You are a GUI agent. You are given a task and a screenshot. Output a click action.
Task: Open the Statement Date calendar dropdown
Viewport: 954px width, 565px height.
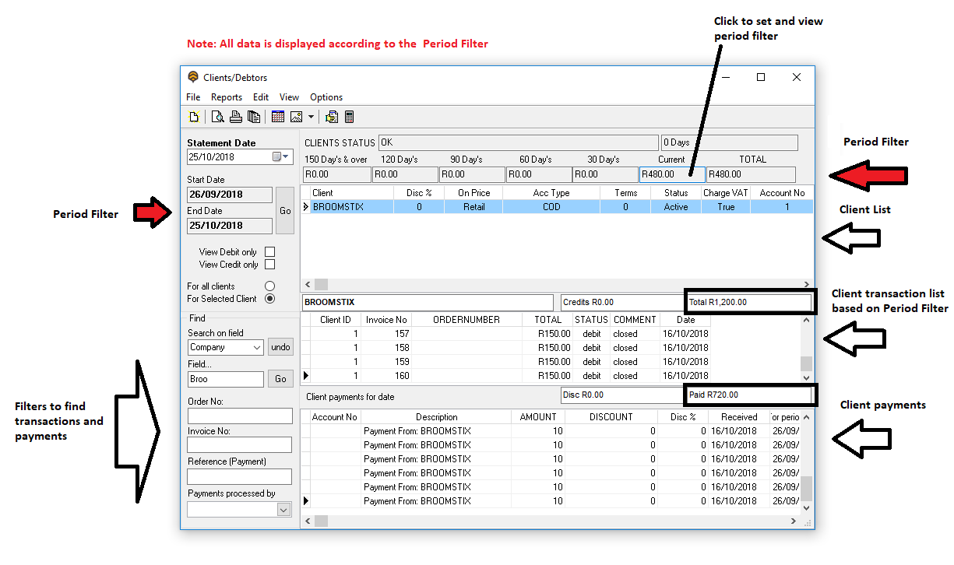(x=280, y=157)
